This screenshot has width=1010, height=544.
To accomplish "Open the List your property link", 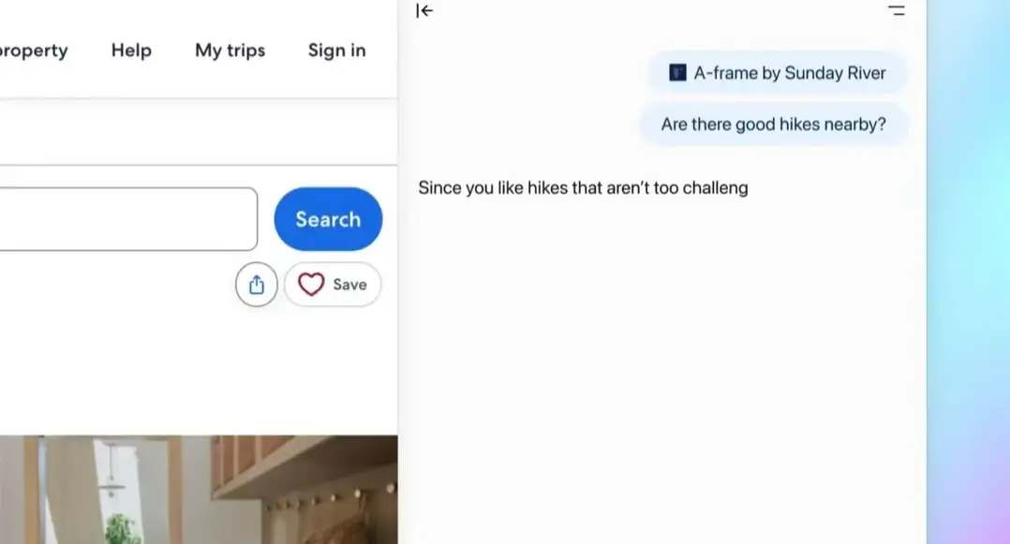I will pos(34,51).
